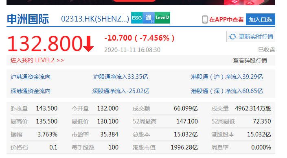Click the 总股本 label

pyautogui.click(x=141, y=135)
